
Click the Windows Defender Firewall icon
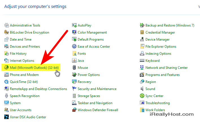[x=74, y=110]
